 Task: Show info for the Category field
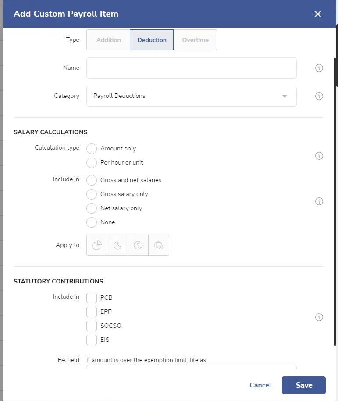[x=319, y=96]
